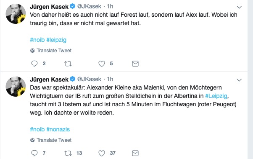Translate the first tweet
The width and height of the screenshot is (253, 159).
point(54,51)
